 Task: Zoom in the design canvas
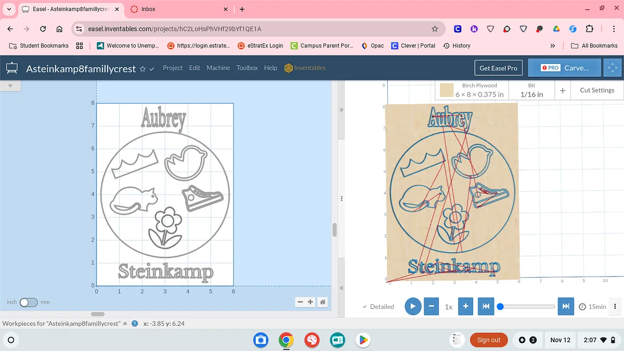coord(310,302)
